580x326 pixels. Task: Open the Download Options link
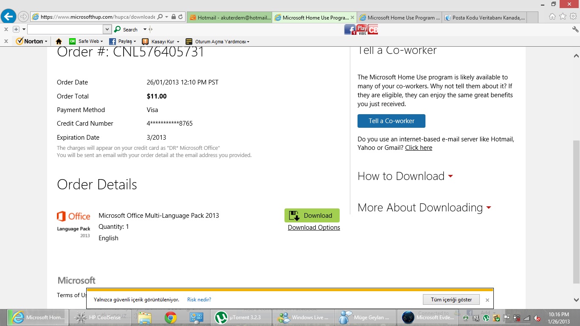(314, 228)
